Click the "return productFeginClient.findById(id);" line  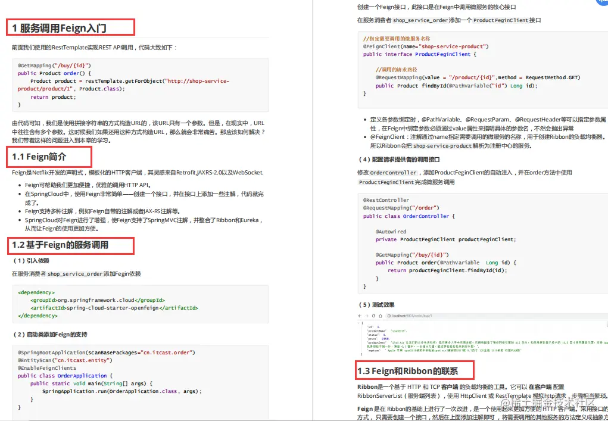[x=447, y=270]
